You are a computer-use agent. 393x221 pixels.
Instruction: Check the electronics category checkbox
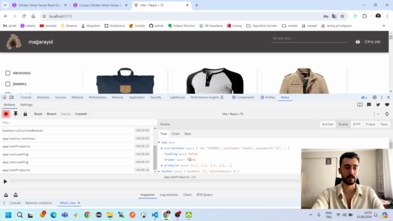(8, 73)
